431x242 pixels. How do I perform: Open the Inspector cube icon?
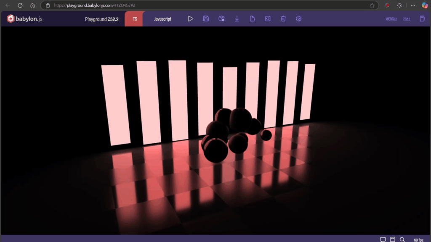(x=221, y=19)
